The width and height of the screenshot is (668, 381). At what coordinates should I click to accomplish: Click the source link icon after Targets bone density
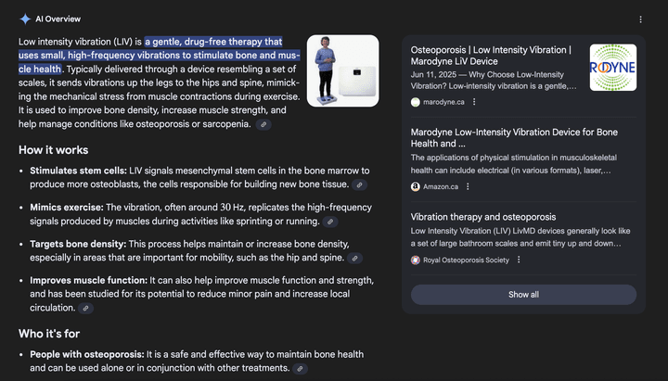click(x=355, y=259)
